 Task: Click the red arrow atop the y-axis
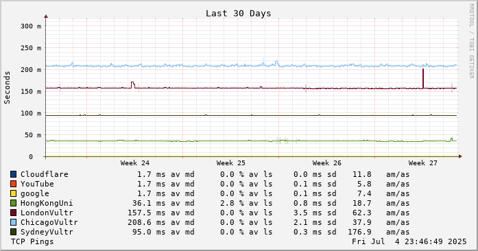46,16
